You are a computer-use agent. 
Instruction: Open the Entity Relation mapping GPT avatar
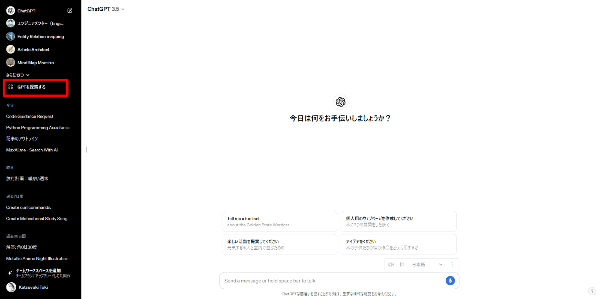click(x=11, y=36)
